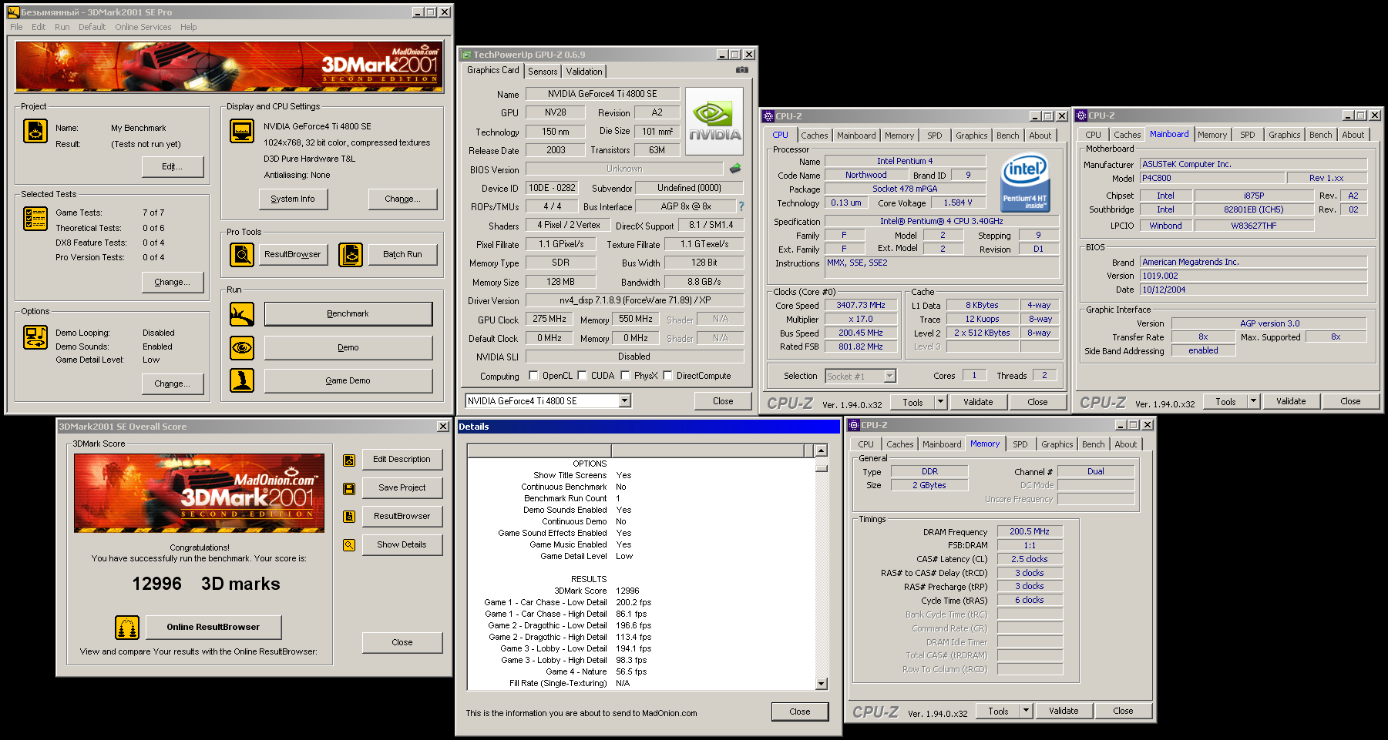Click the NVIDIA logo in GPU-Z
Screen dimensions: 1388x740
pyautogui.click(x=714, y=122)
